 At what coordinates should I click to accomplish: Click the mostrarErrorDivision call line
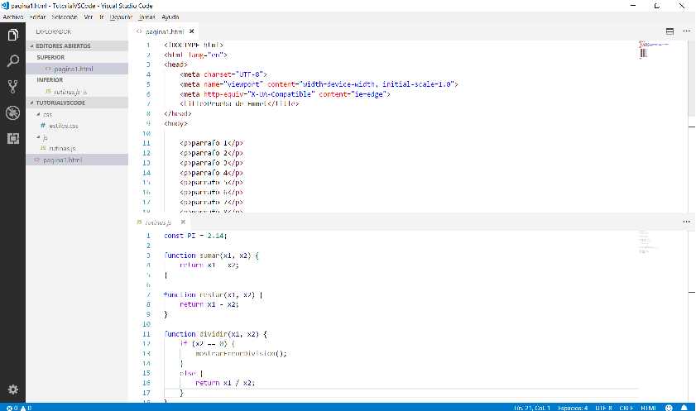[x=241, y=353]
